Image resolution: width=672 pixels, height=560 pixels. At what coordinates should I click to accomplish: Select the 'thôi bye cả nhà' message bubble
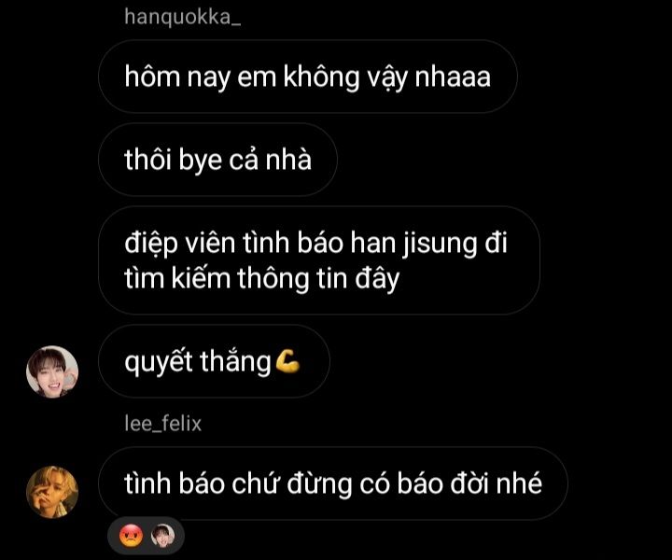tap(217, 160)
